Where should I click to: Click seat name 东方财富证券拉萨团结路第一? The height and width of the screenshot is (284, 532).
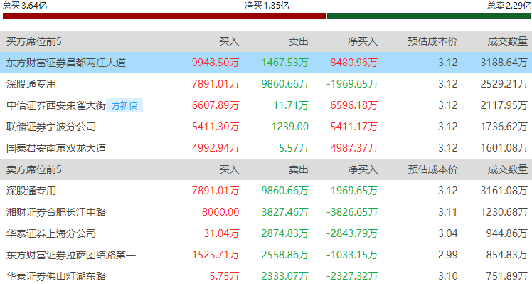(x=71, y=255)
